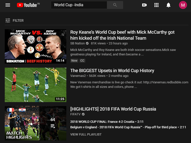
Task: Open Roy Keane vs Mick McCarthy thumbnail
Action: pyautogui.click(x=36, y=46)
